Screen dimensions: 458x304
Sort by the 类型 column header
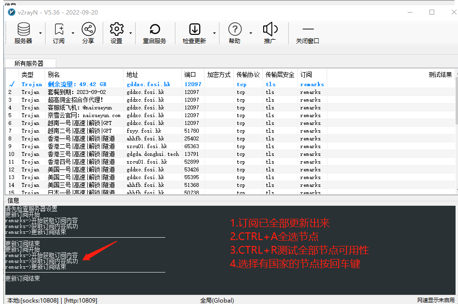click(32, 75)
